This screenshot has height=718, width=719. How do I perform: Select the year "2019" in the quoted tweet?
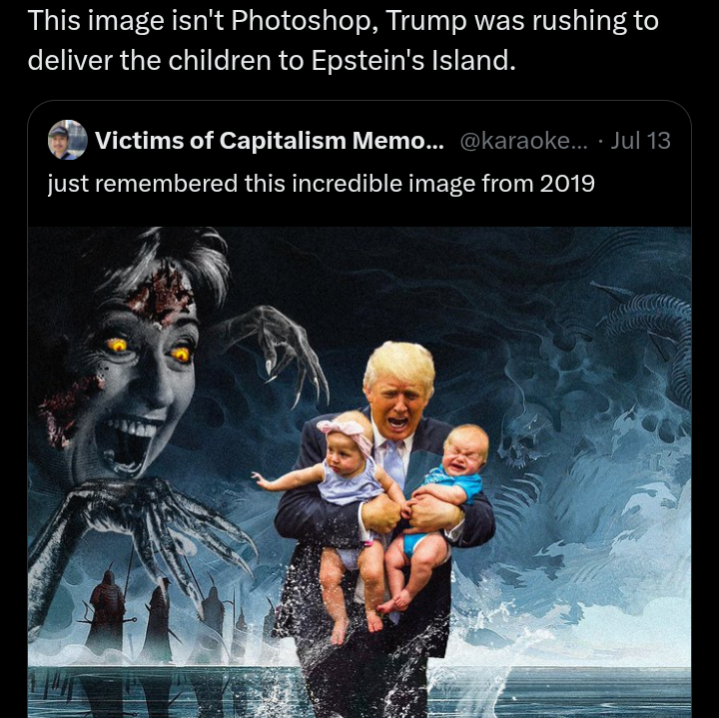tap(567, 184)
